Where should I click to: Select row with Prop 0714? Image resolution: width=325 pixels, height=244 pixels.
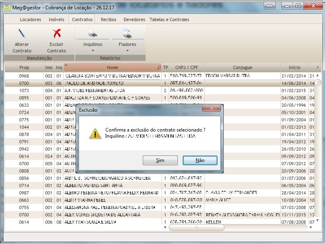click(159, 186)
